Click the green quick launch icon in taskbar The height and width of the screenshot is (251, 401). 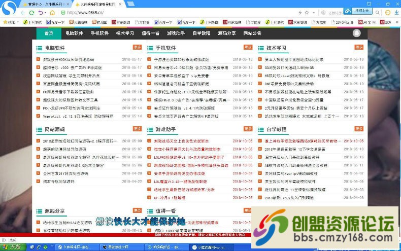tap(45, 247)
